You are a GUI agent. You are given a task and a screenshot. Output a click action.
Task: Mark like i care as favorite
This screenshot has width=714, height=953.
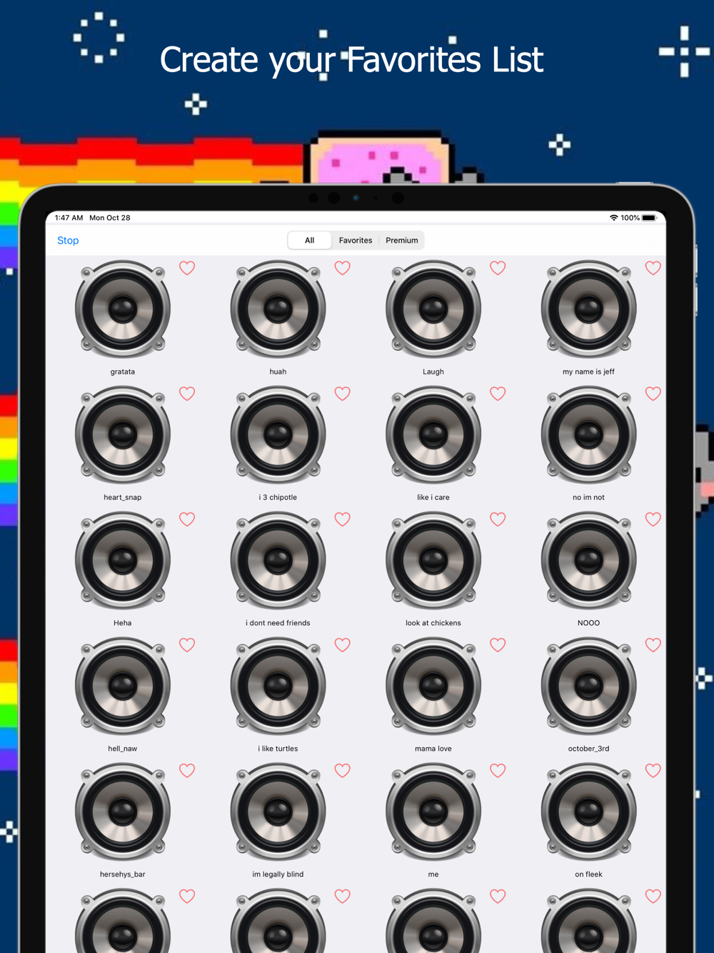click(x=498, y=394)
